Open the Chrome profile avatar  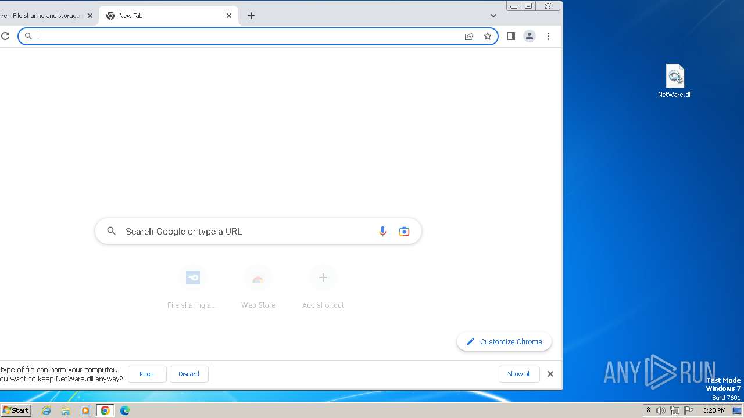click(x=530, y=36)
